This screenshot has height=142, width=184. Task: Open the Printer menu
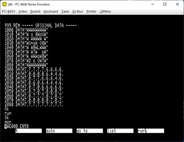(91, 12)
